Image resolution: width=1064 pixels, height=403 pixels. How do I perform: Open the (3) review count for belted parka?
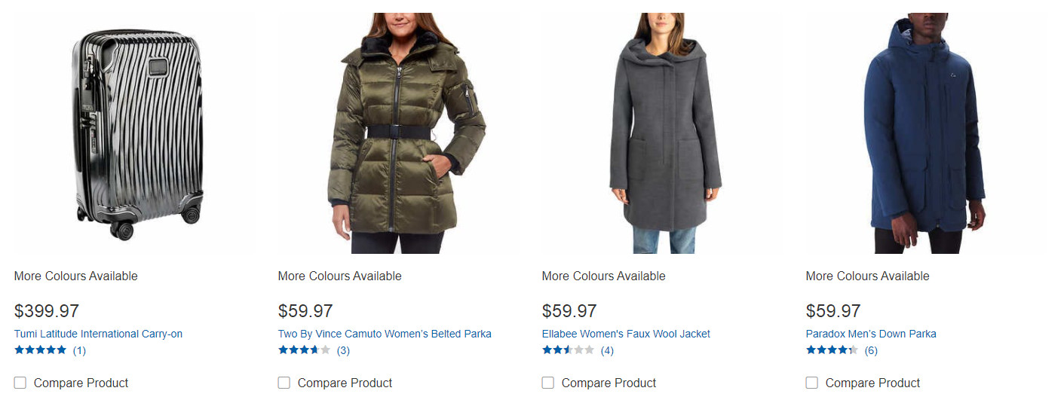[x=343, y=350]
